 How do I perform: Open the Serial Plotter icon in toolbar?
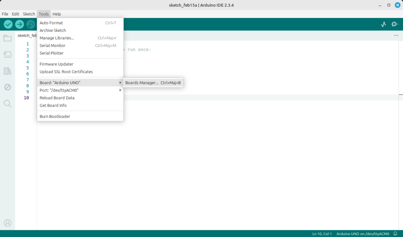(383, 24)
